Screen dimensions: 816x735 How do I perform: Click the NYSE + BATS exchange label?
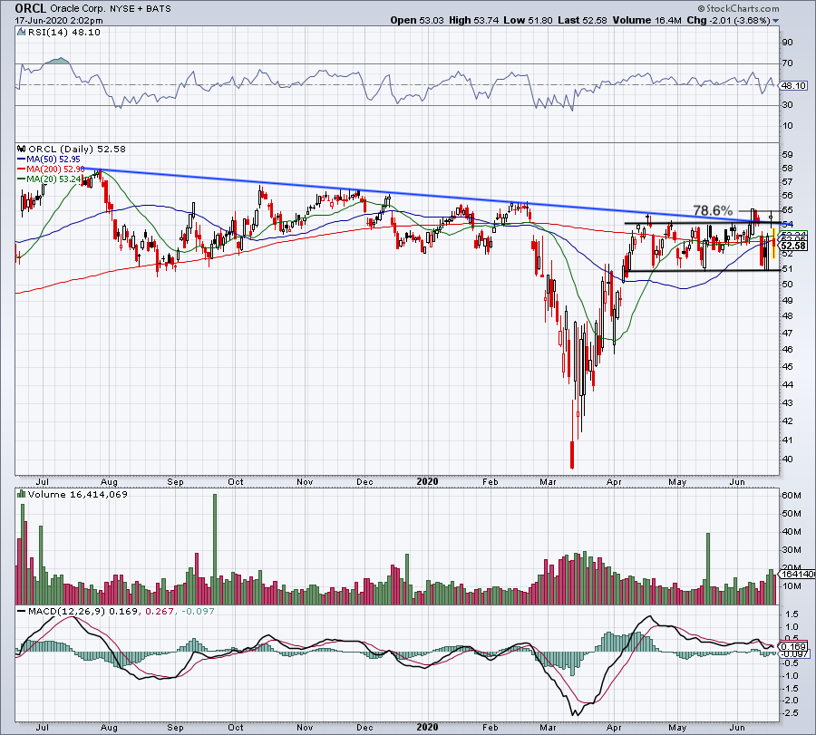tap(140, 9)
